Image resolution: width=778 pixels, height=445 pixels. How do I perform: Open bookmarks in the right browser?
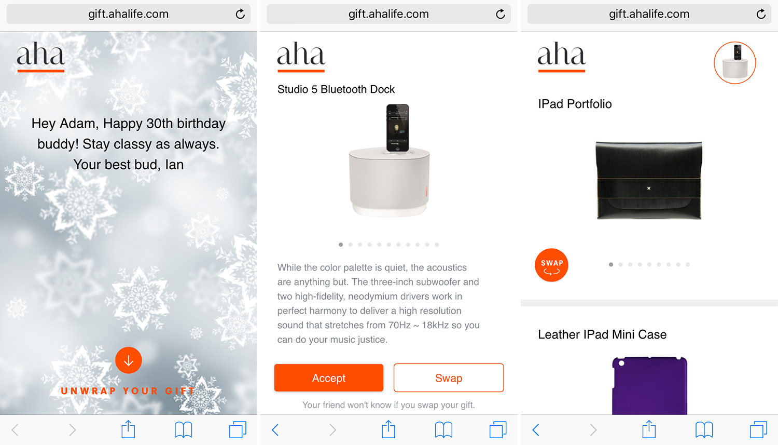click(704, 429)
